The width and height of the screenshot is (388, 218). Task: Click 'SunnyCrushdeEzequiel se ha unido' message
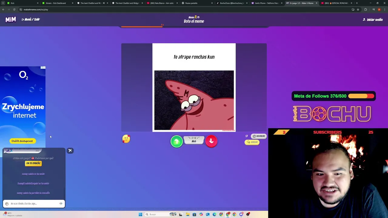point(33,183)
